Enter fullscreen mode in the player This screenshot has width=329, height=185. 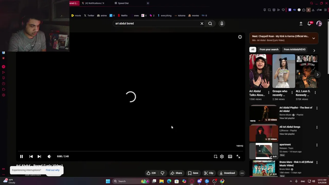(238, 156)
